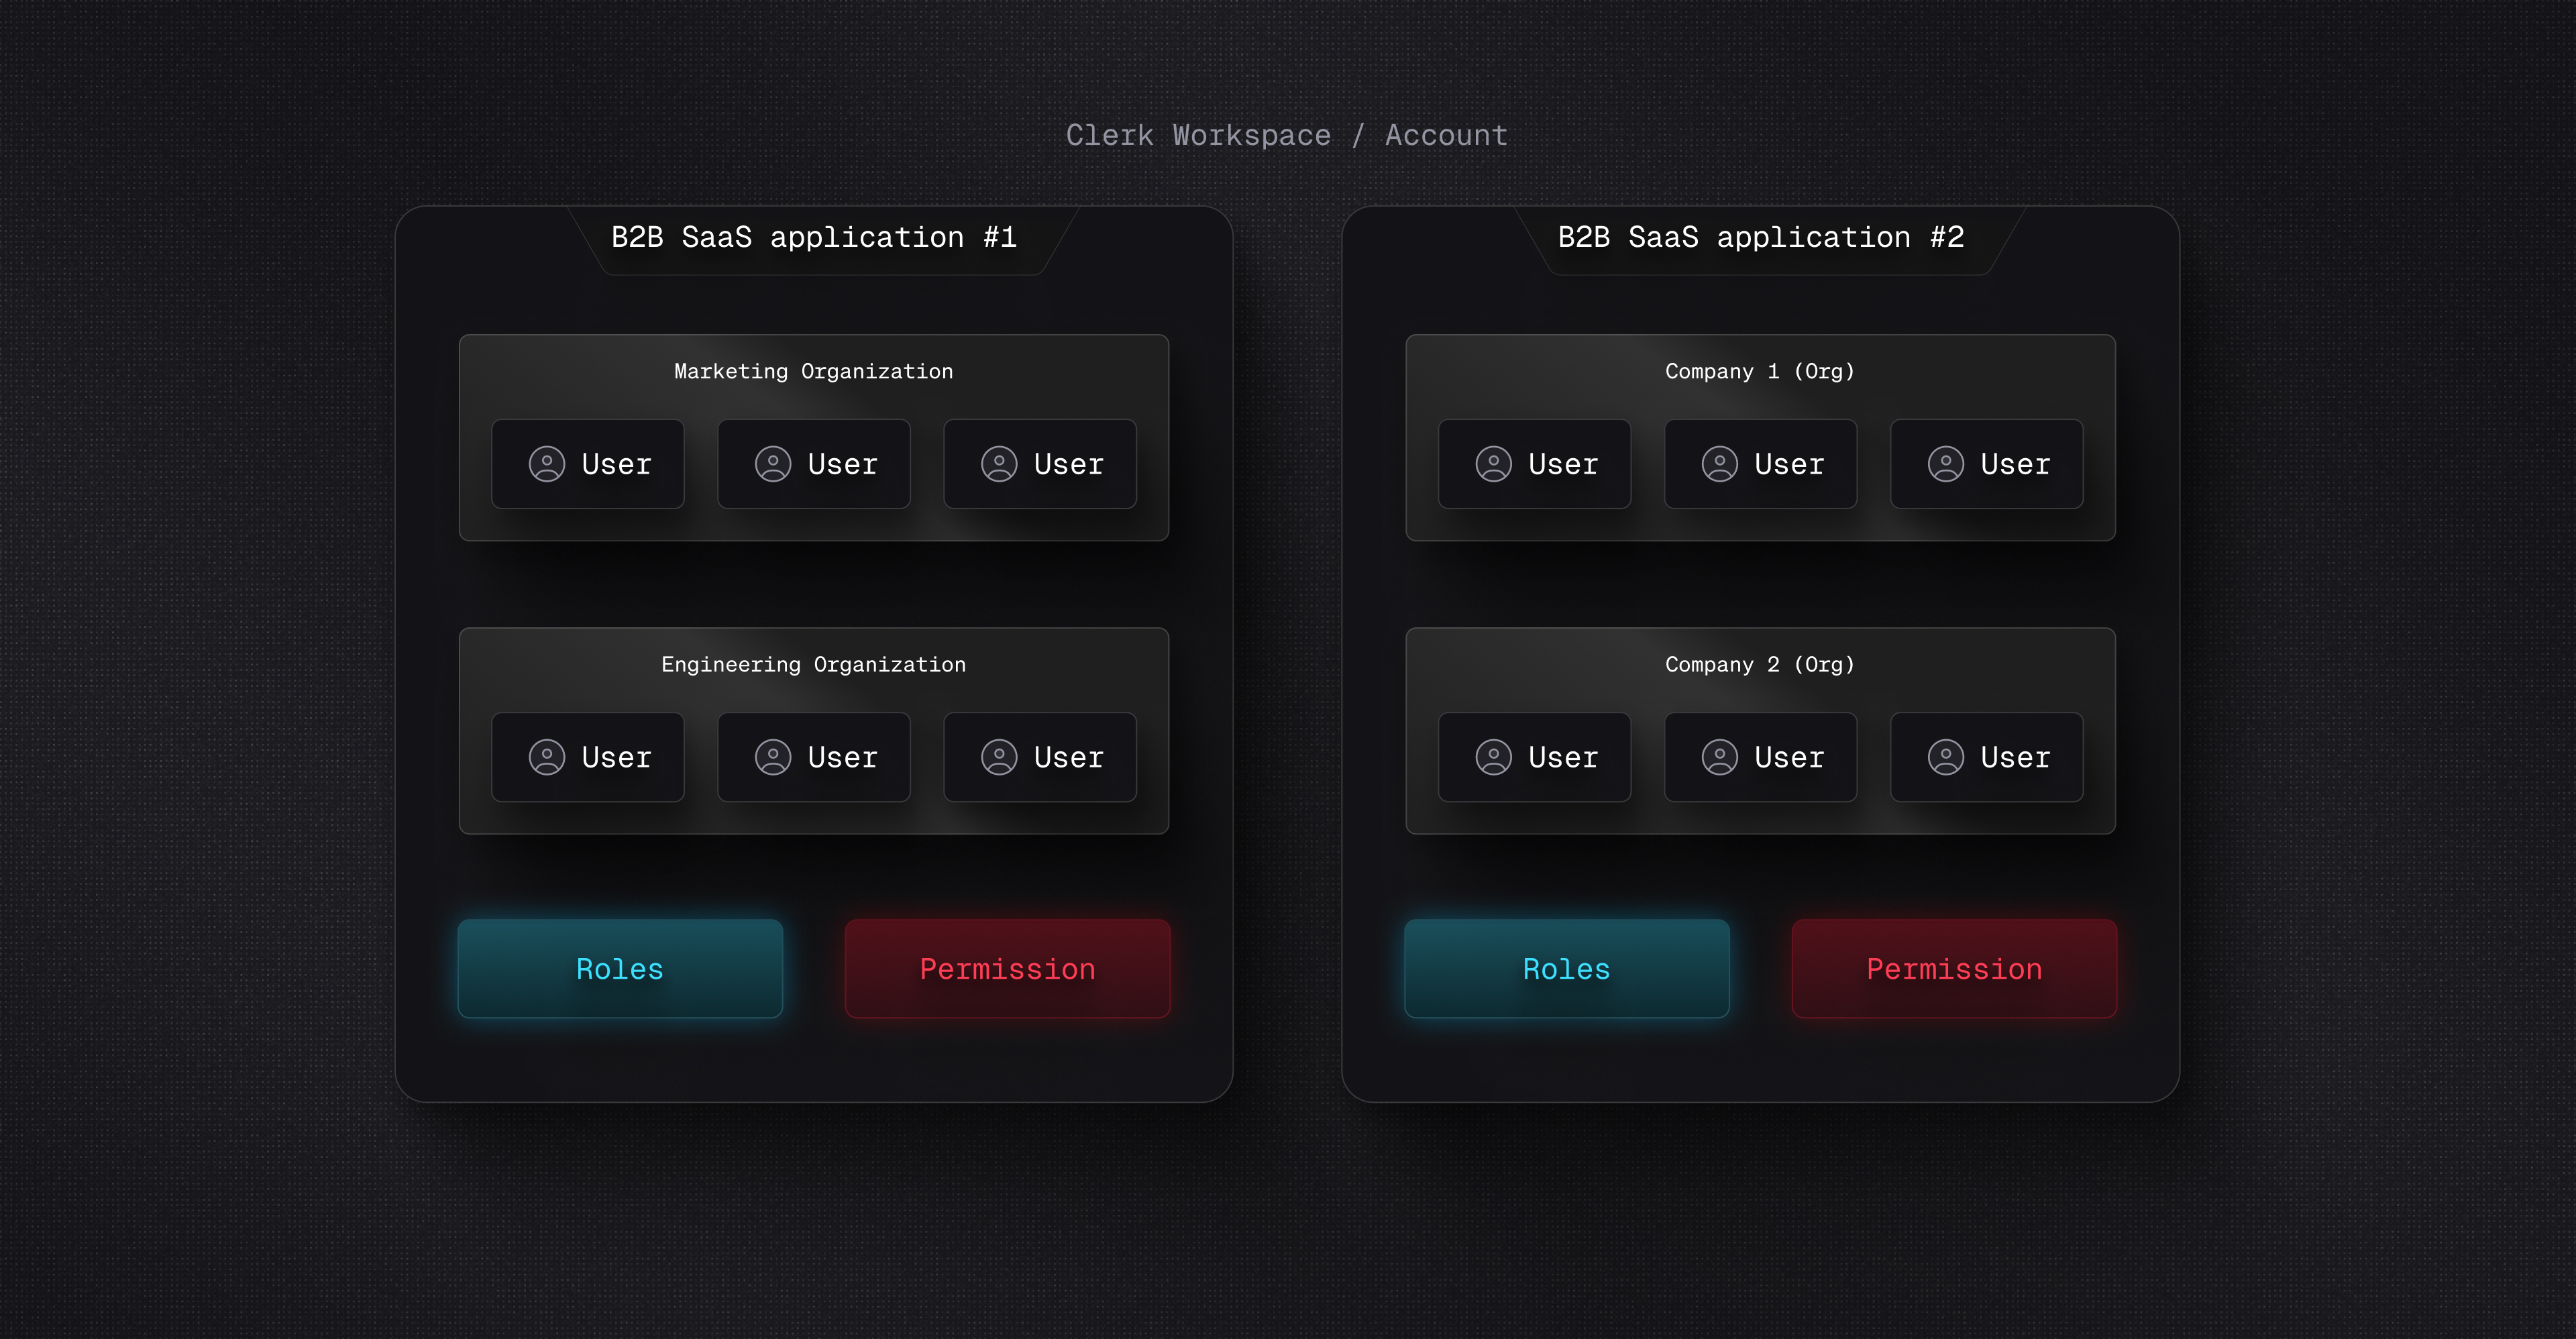
Task: Select the Company 1 (Org) header
Action: 1760,371
